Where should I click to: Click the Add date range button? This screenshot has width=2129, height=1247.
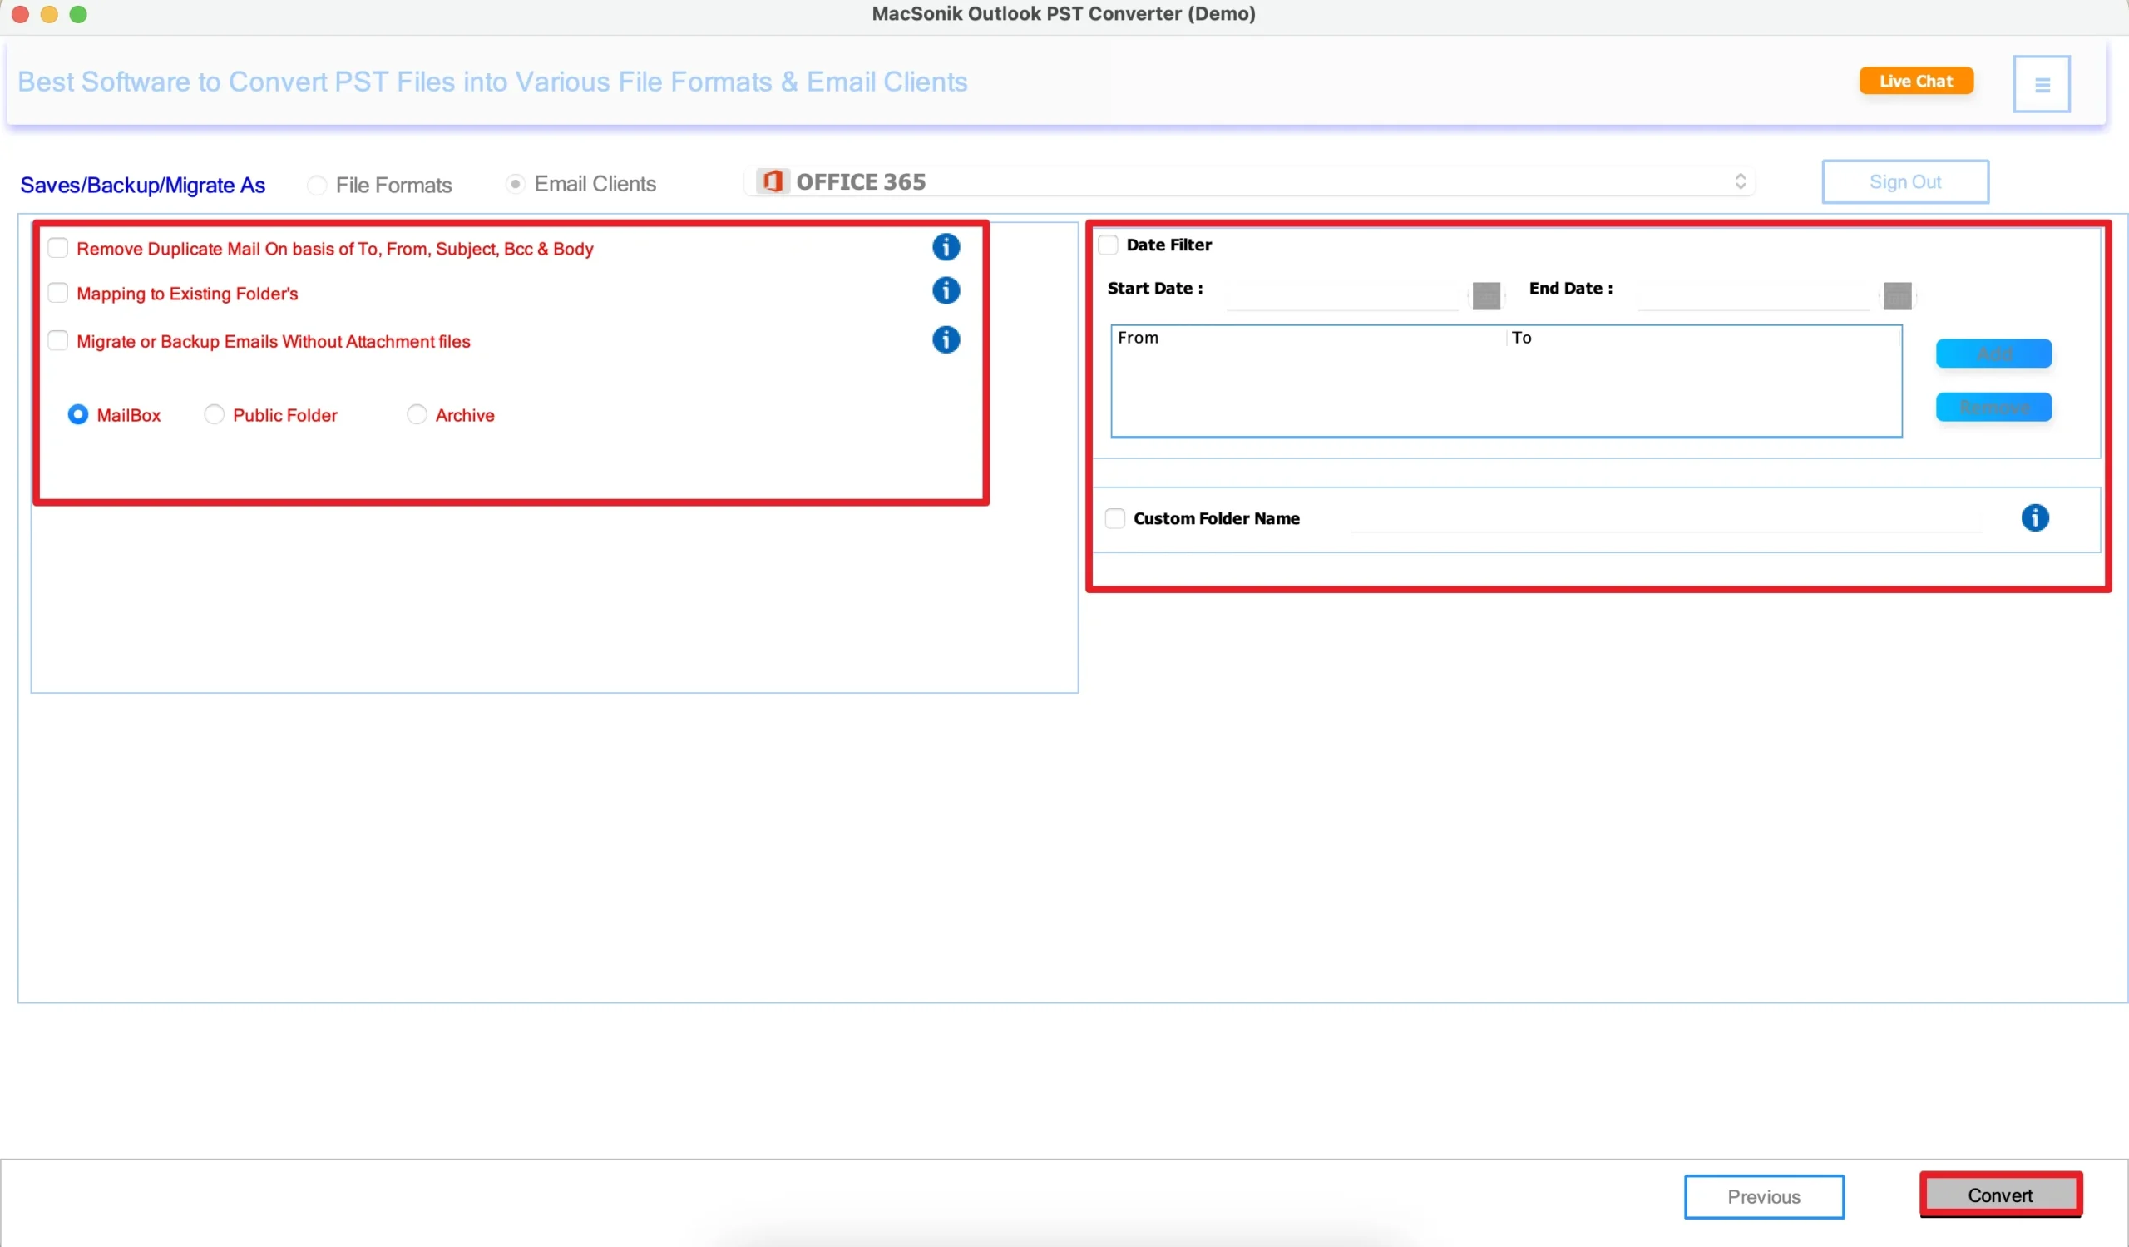tap(1993, 354)
